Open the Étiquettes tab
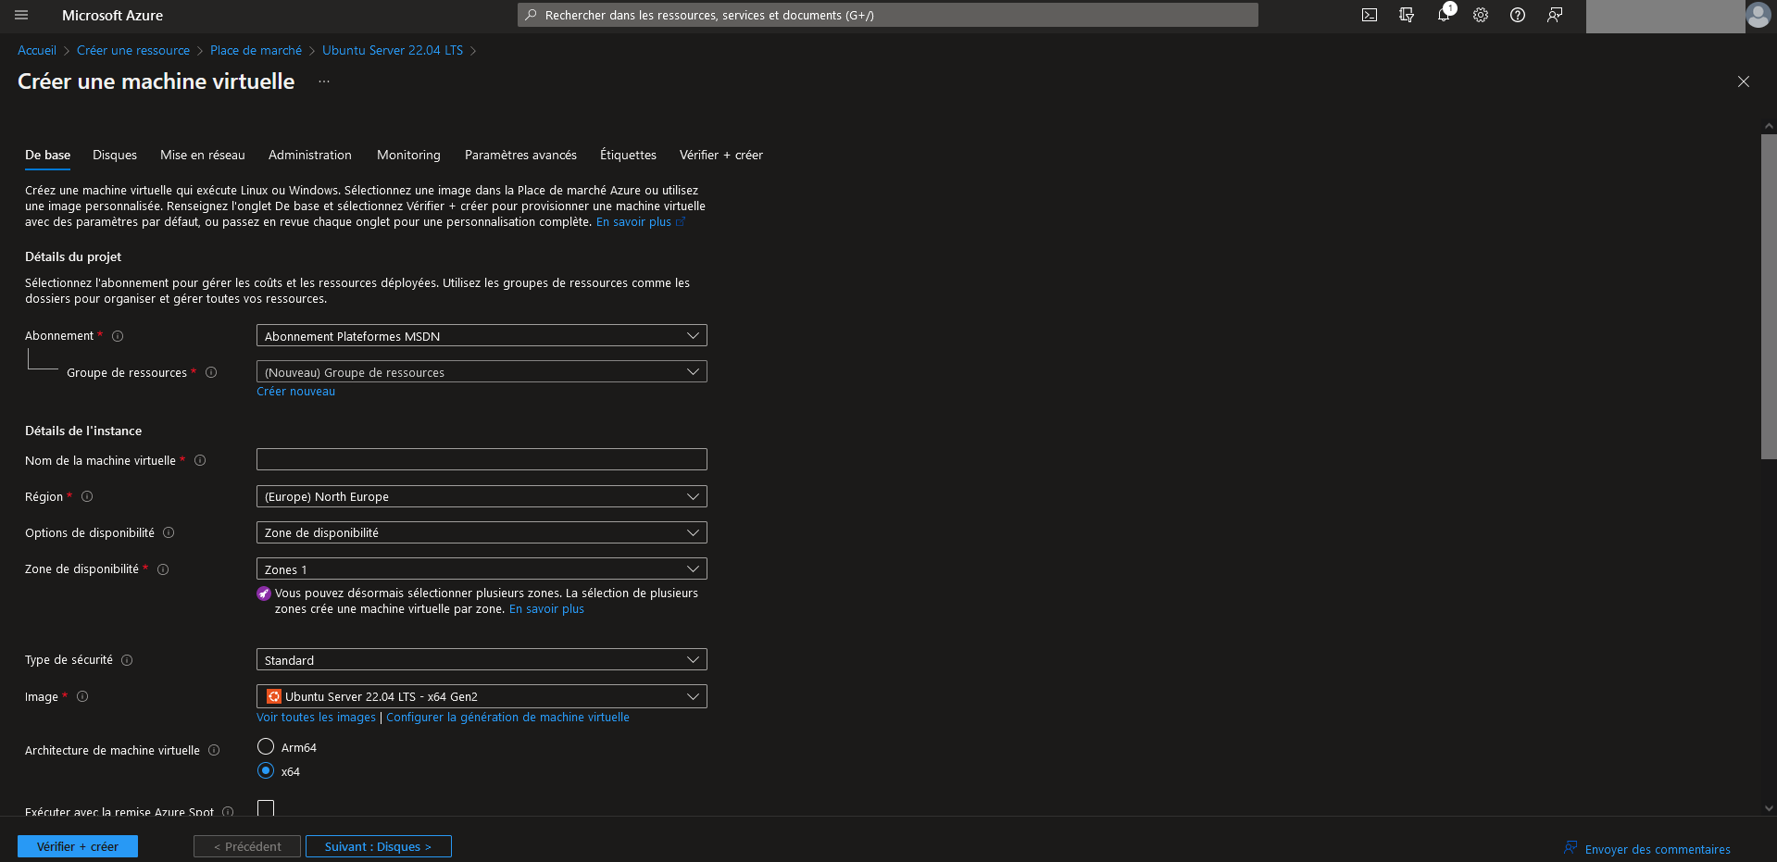 (x=628, y=155)
